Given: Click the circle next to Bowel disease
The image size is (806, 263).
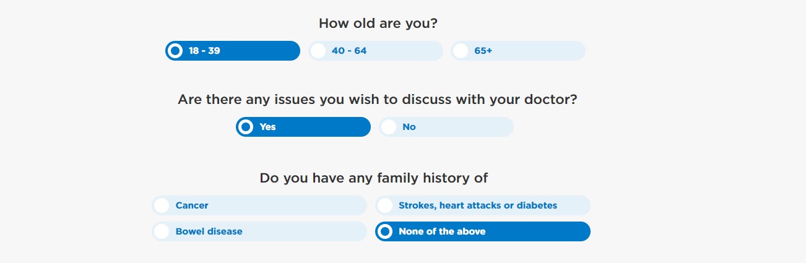Looking at the screenshot, I should click(x=162, y=231).
